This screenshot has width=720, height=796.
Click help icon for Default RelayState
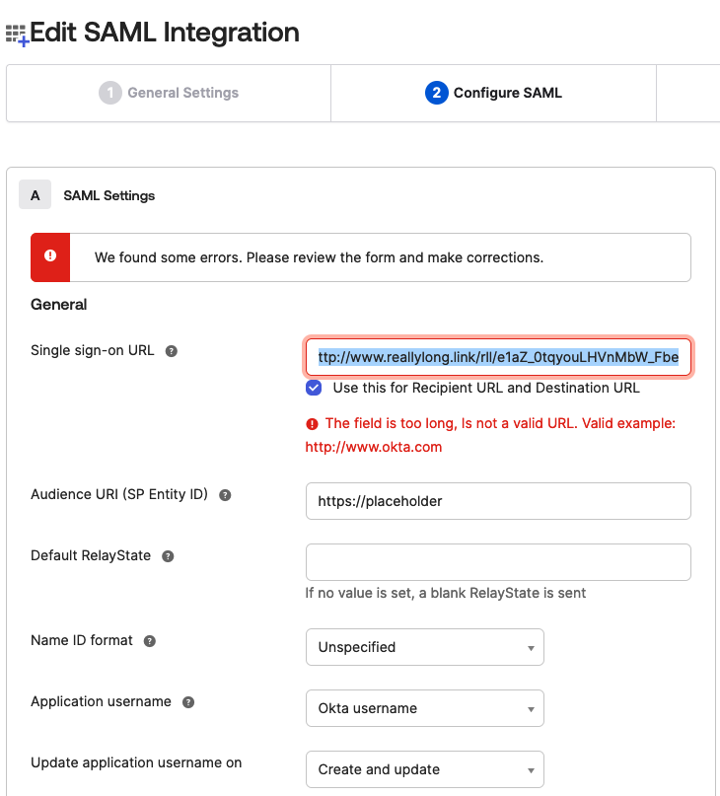pyautogui.click(x=168, y=556)
